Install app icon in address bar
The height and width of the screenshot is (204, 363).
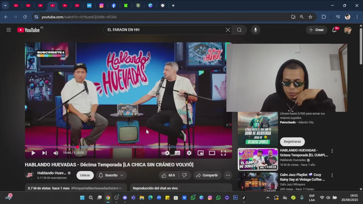[x=293, y=17]
